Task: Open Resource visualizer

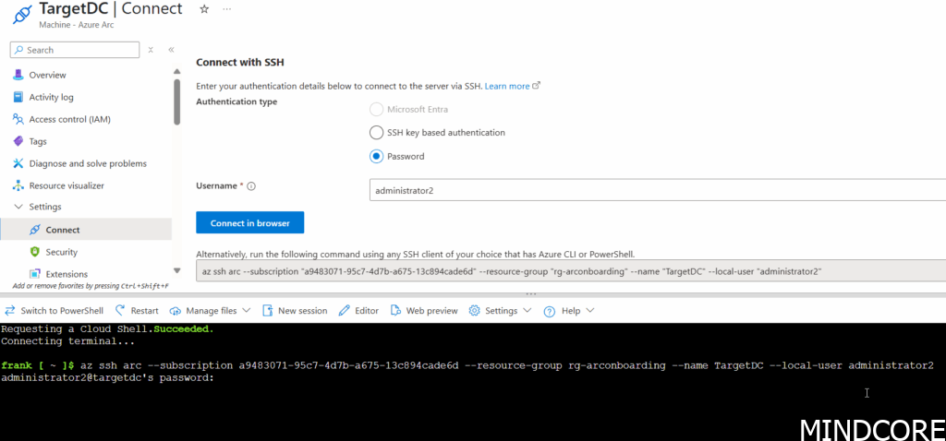Action: 67,185
